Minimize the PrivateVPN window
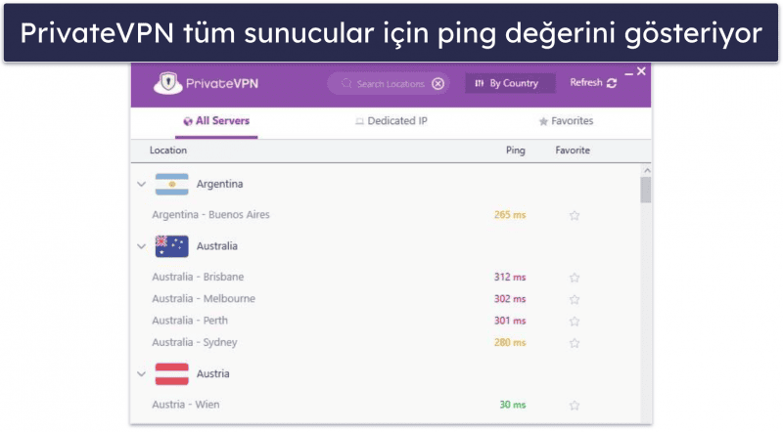Screen dimensions: 783x432 pyautogui.click(x=629, y=74)
